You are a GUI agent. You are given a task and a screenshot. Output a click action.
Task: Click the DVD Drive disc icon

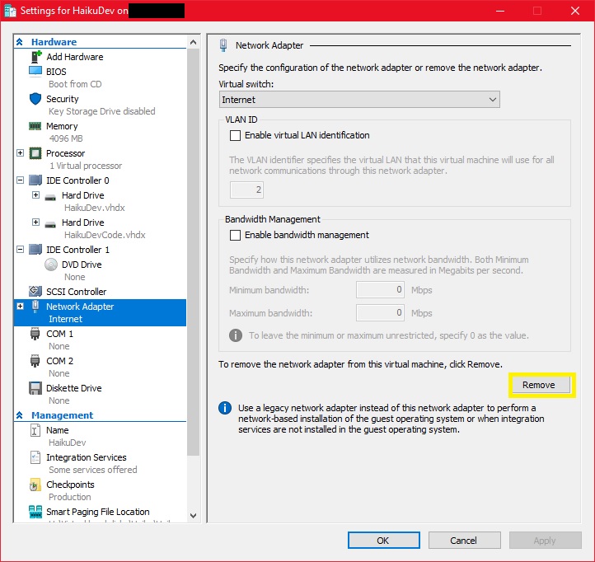tap(51, 265)
